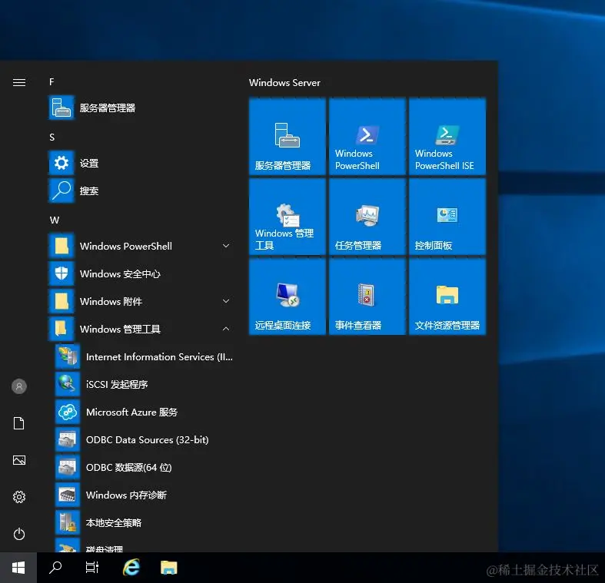Screen dimensions: 605x583
Task: Open the Windows 管理工具 tile
Action: point(288,217)
